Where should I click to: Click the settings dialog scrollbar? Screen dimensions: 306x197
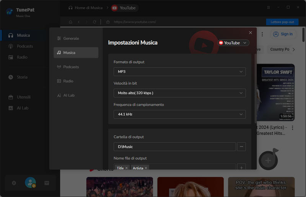(x=256, y=89)
